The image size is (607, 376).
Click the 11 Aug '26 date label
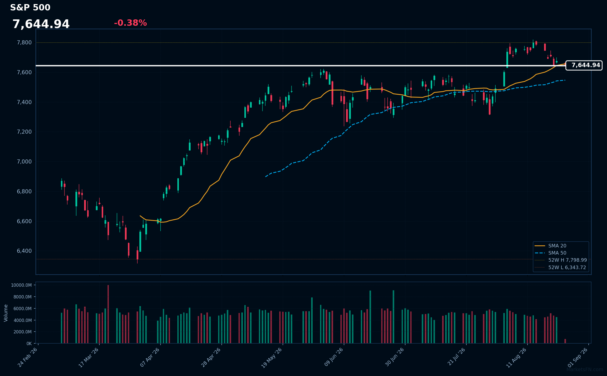(516, 358)
